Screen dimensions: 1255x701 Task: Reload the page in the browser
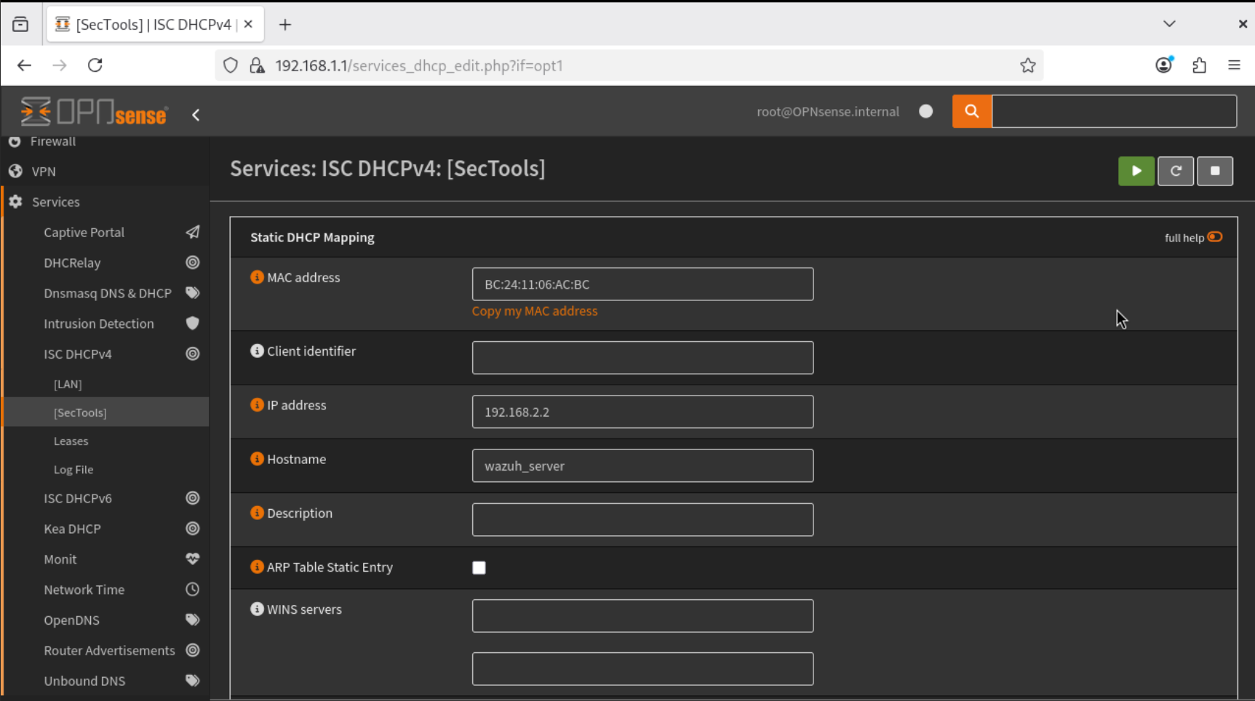[x=95, y=65]
